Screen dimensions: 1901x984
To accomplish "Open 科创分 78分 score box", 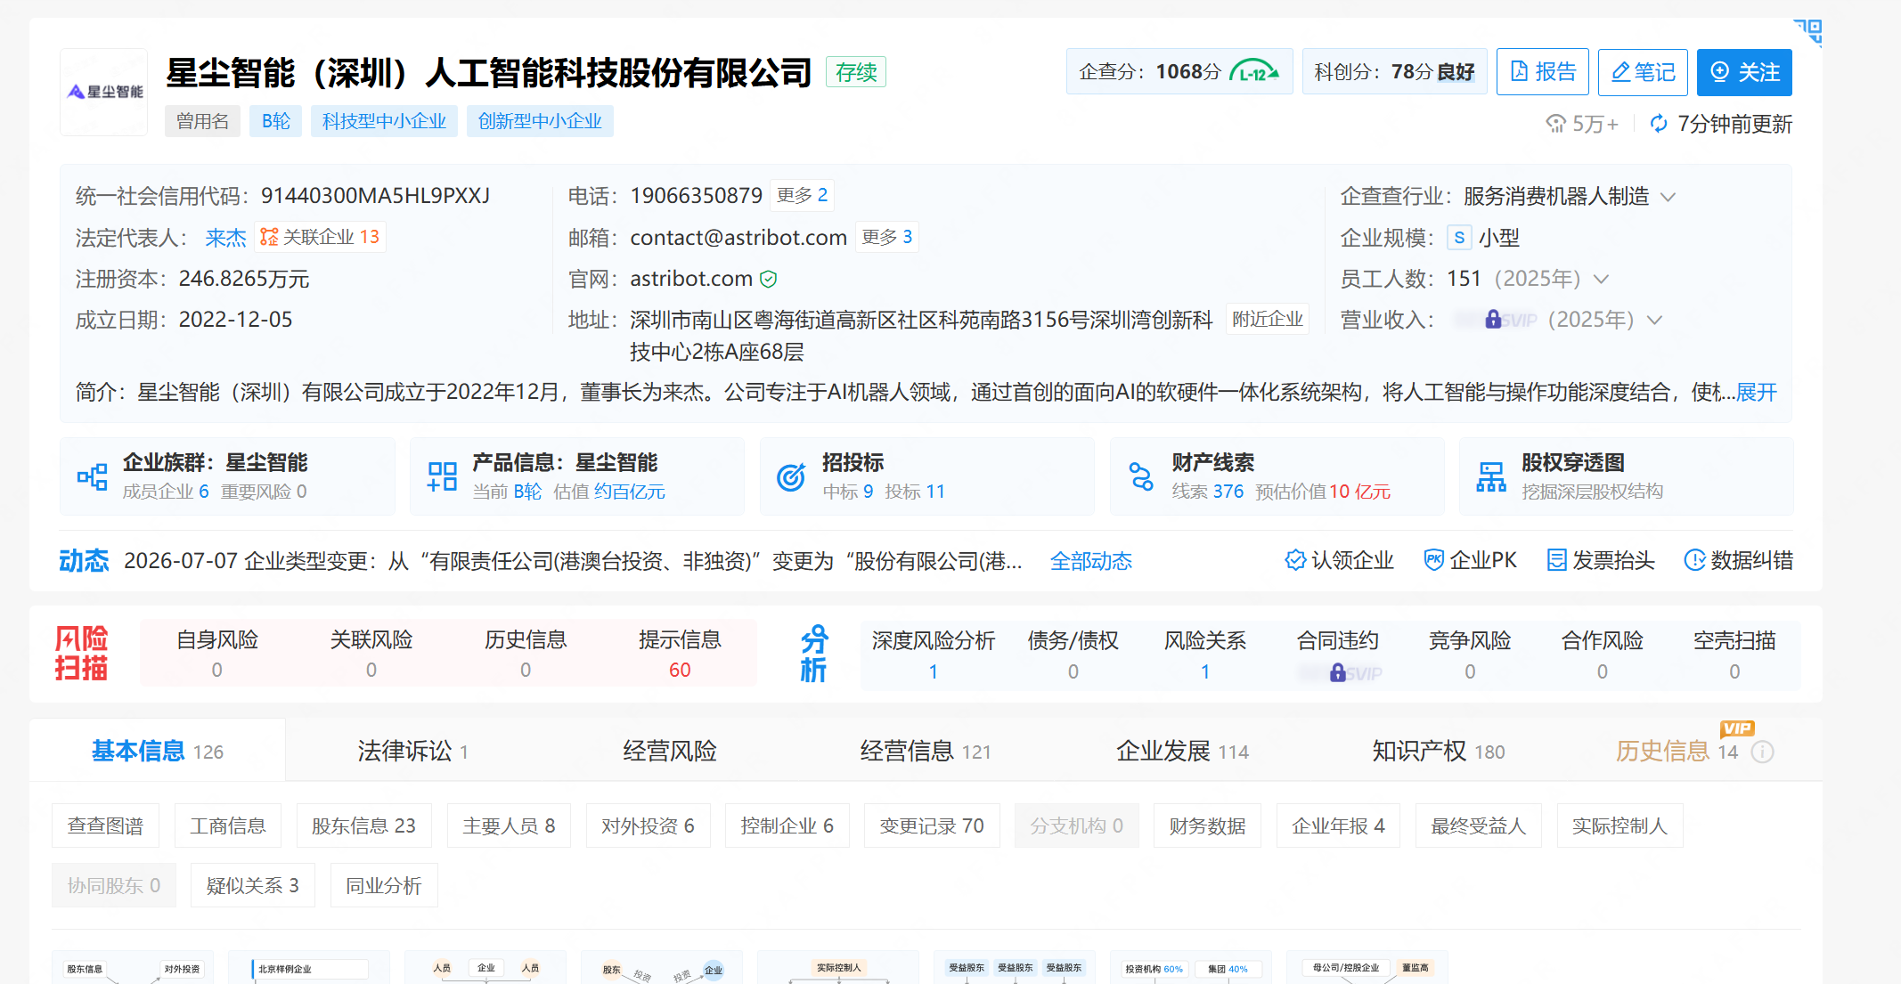I will click(x=1394, y=72).
